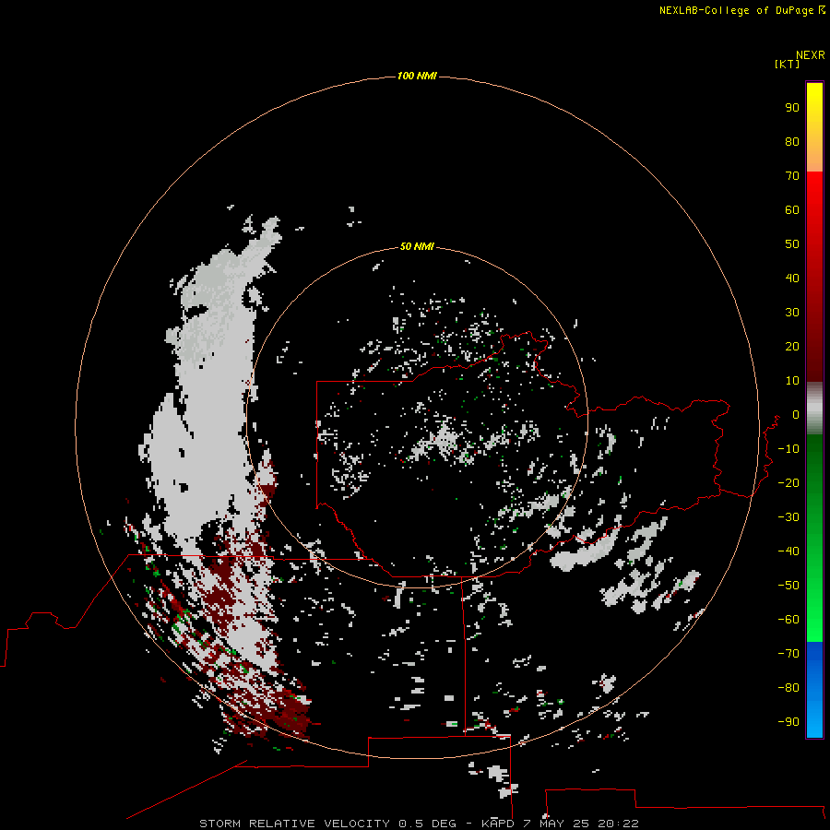The image size is (830, 830).
Task: Click the -60 value on velocity scale
Action: 788,620
